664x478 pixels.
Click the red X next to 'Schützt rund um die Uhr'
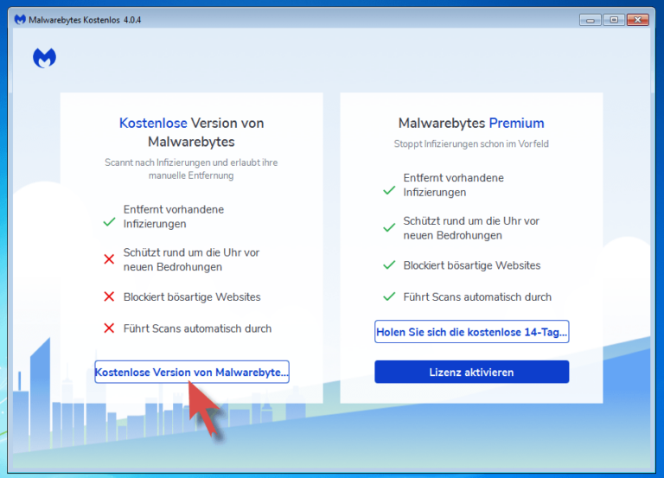tap(109, 259)
